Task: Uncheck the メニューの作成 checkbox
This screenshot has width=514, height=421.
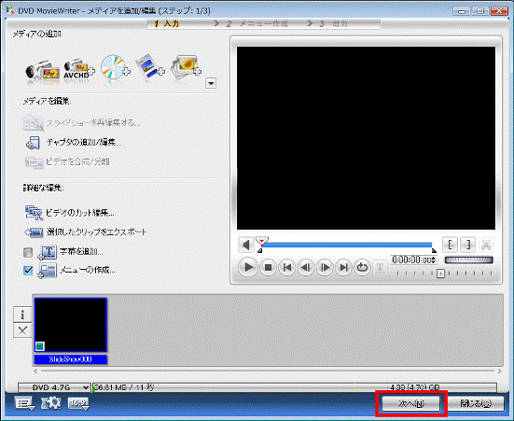Action: tap(28, 271)
